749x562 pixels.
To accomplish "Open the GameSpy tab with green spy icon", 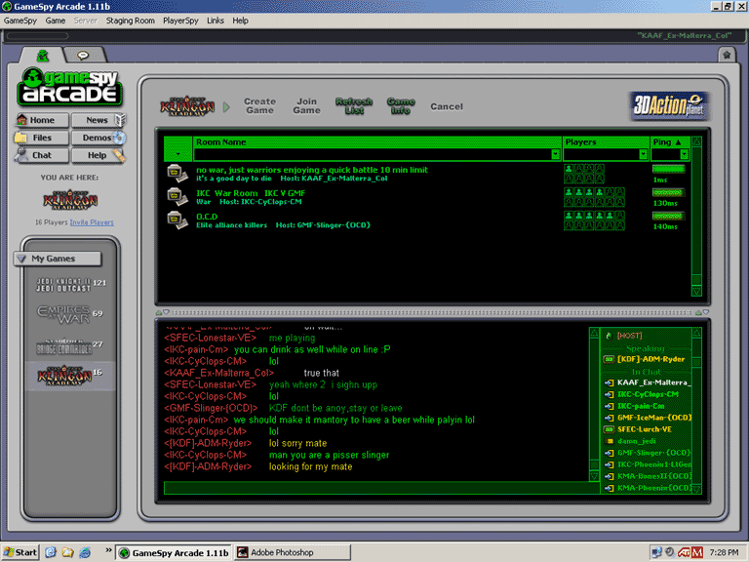I will point(43,56).
